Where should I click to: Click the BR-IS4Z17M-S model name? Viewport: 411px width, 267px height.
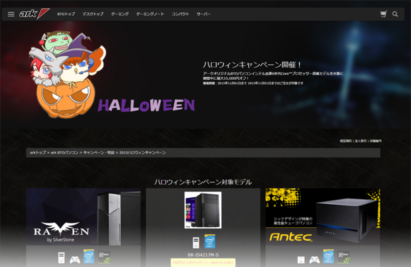(x=203, y=255)
